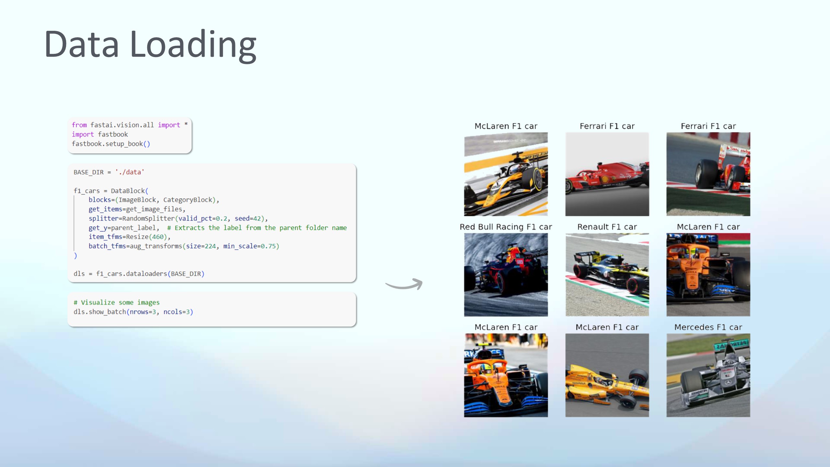Click the batch_tfms=aug_transforms code line

point(184,246)
